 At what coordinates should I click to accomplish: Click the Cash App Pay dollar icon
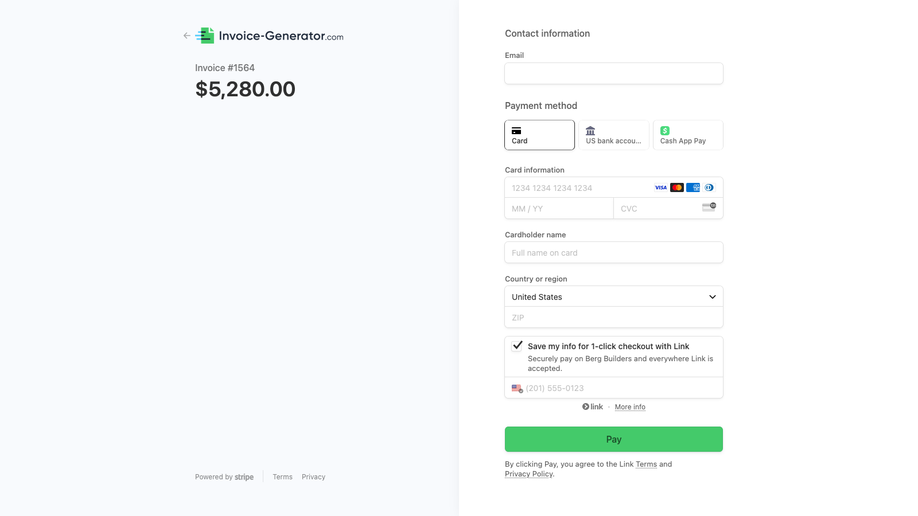(665, 131)
